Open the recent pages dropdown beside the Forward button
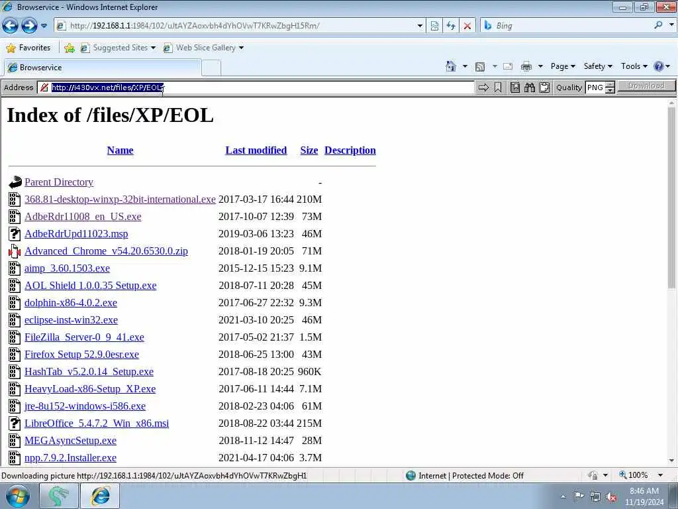Viewport: 678px width, 509px height. click(44, 26)
